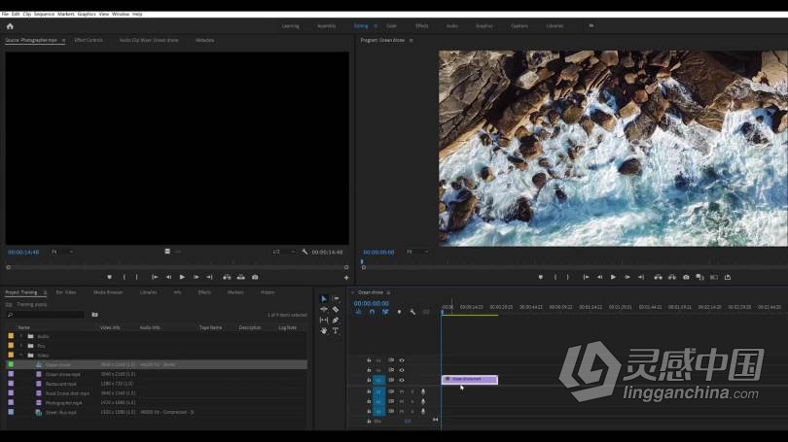Screen dimensions: 788x442
Task: Click Overwrite button in Source monitor
Action: click(241, 277)
